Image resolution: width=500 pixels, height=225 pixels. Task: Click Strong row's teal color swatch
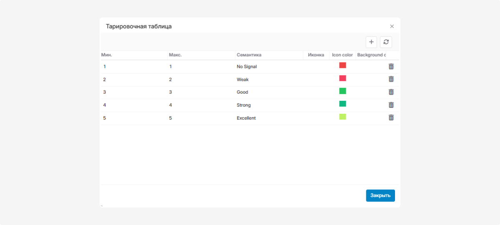click(x=342, y=104)
